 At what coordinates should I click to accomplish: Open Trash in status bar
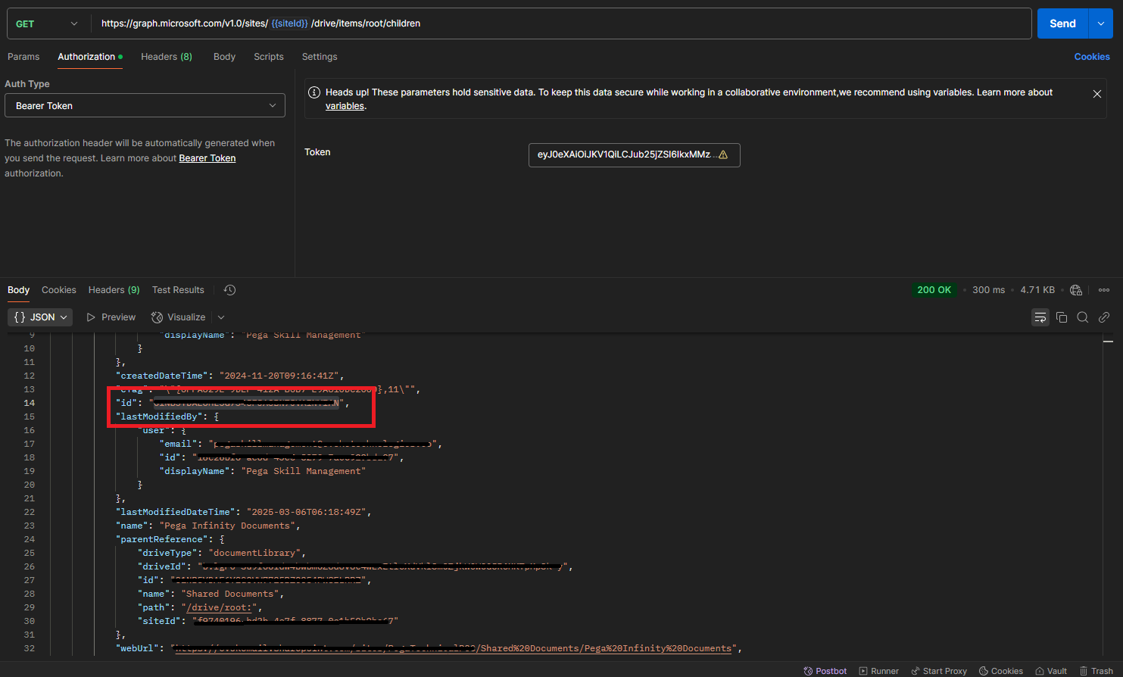pyautogui.click(x=1096, y=671)
